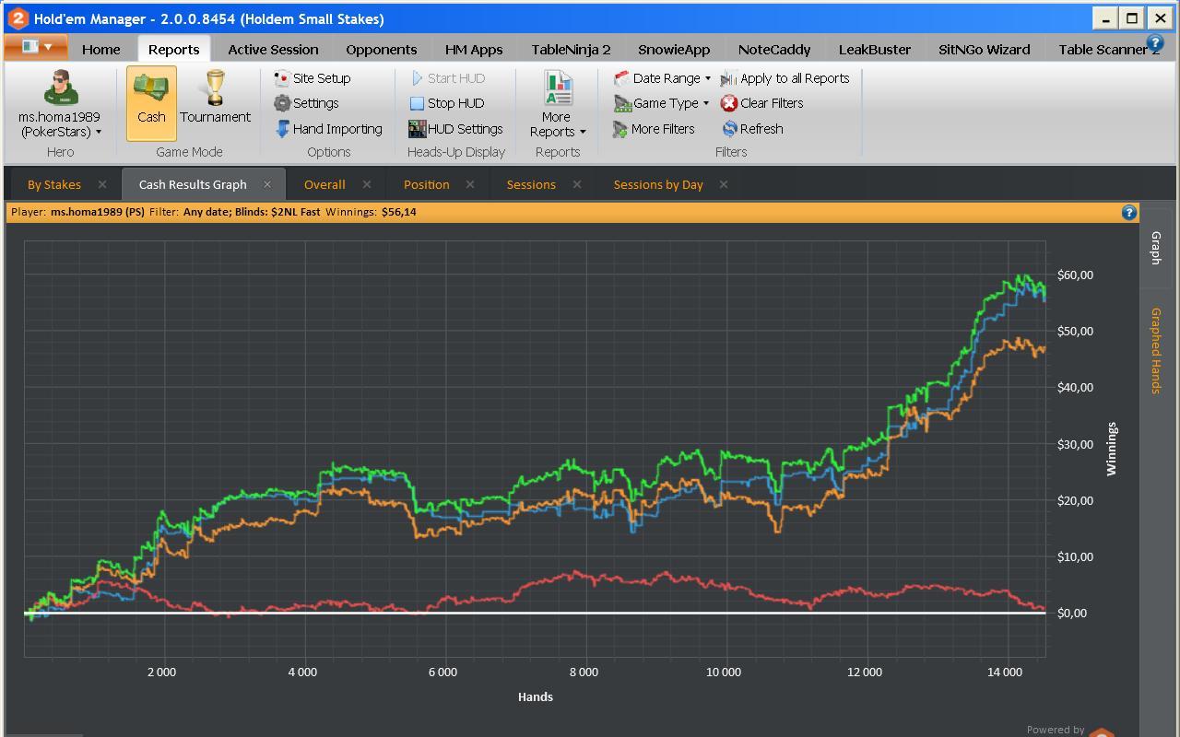Open HUD Settings
This screenshot has width=1180, height=737.
(x=455, y=129)
